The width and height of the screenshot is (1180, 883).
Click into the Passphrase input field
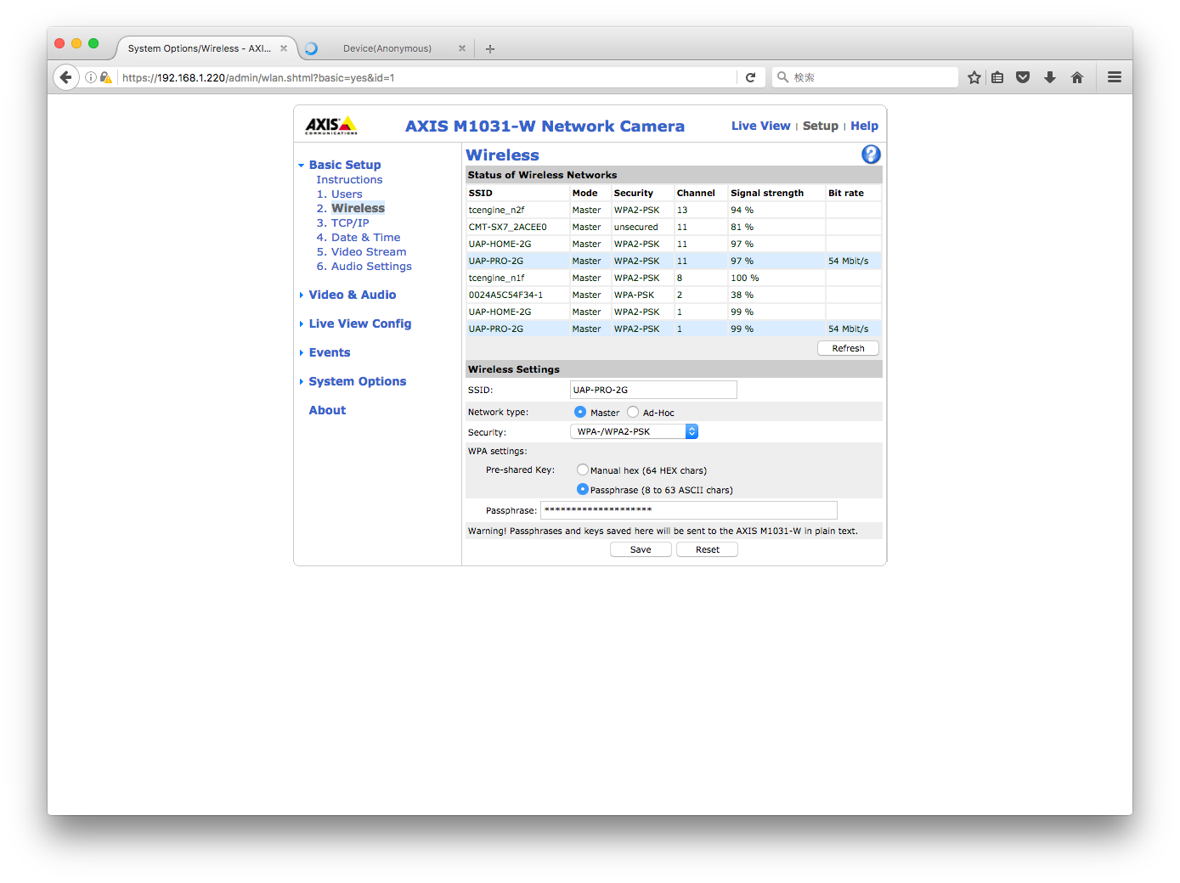click(689, 509)
